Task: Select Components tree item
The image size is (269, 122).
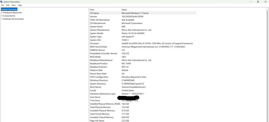Action: [x=9, y=16]
